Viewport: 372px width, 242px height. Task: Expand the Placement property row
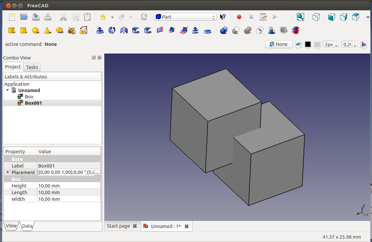pyautogui.click(x=8, y=172)
